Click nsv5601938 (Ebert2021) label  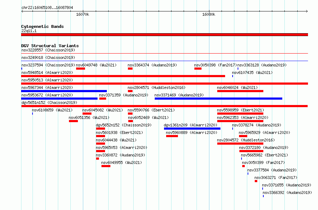pyautogui.click(x=119, y=132)
